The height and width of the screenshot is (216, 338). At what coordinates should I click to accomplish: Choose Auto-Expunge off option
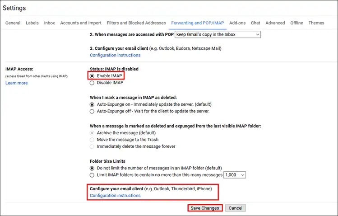coord(92,111)
